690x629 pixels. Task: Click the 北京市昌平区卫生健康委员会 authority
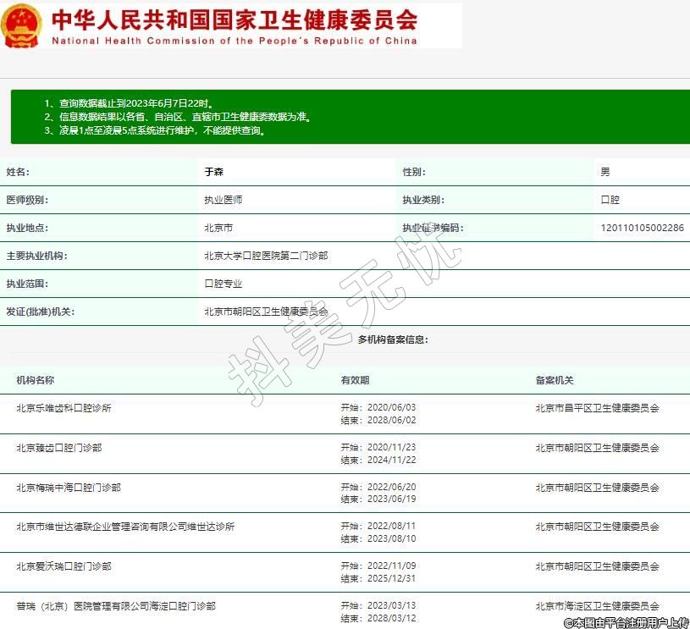pos(597,408)
